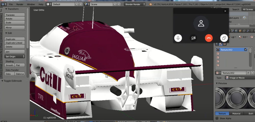Add new texture with plus icon
255x122 pixels.
point(252,73)
